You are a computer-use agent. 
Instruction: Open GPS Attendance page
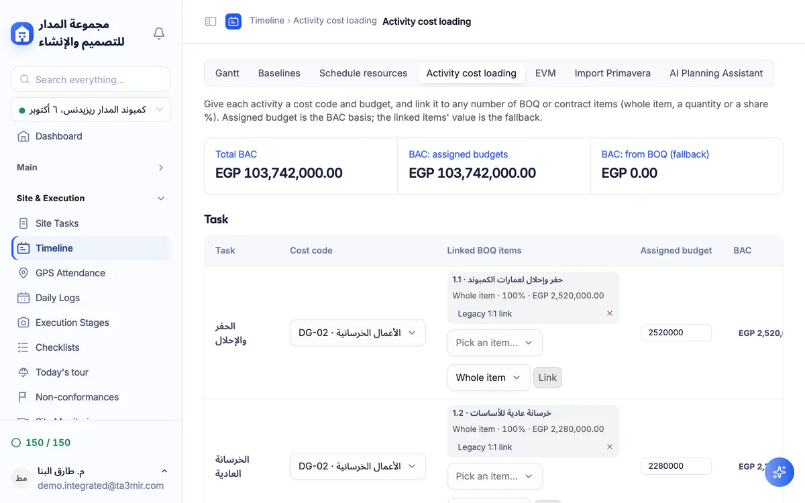(91, 273)
